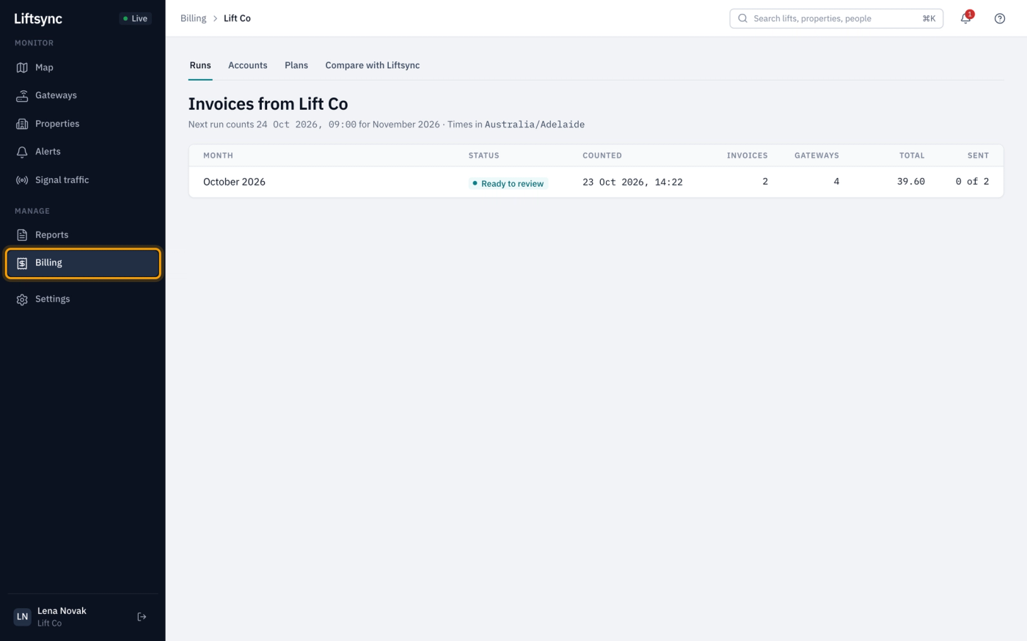Open Alerts label in sidebar
Screen dimensions: 1027x641
pyautogui.click(x=48, y=152)
